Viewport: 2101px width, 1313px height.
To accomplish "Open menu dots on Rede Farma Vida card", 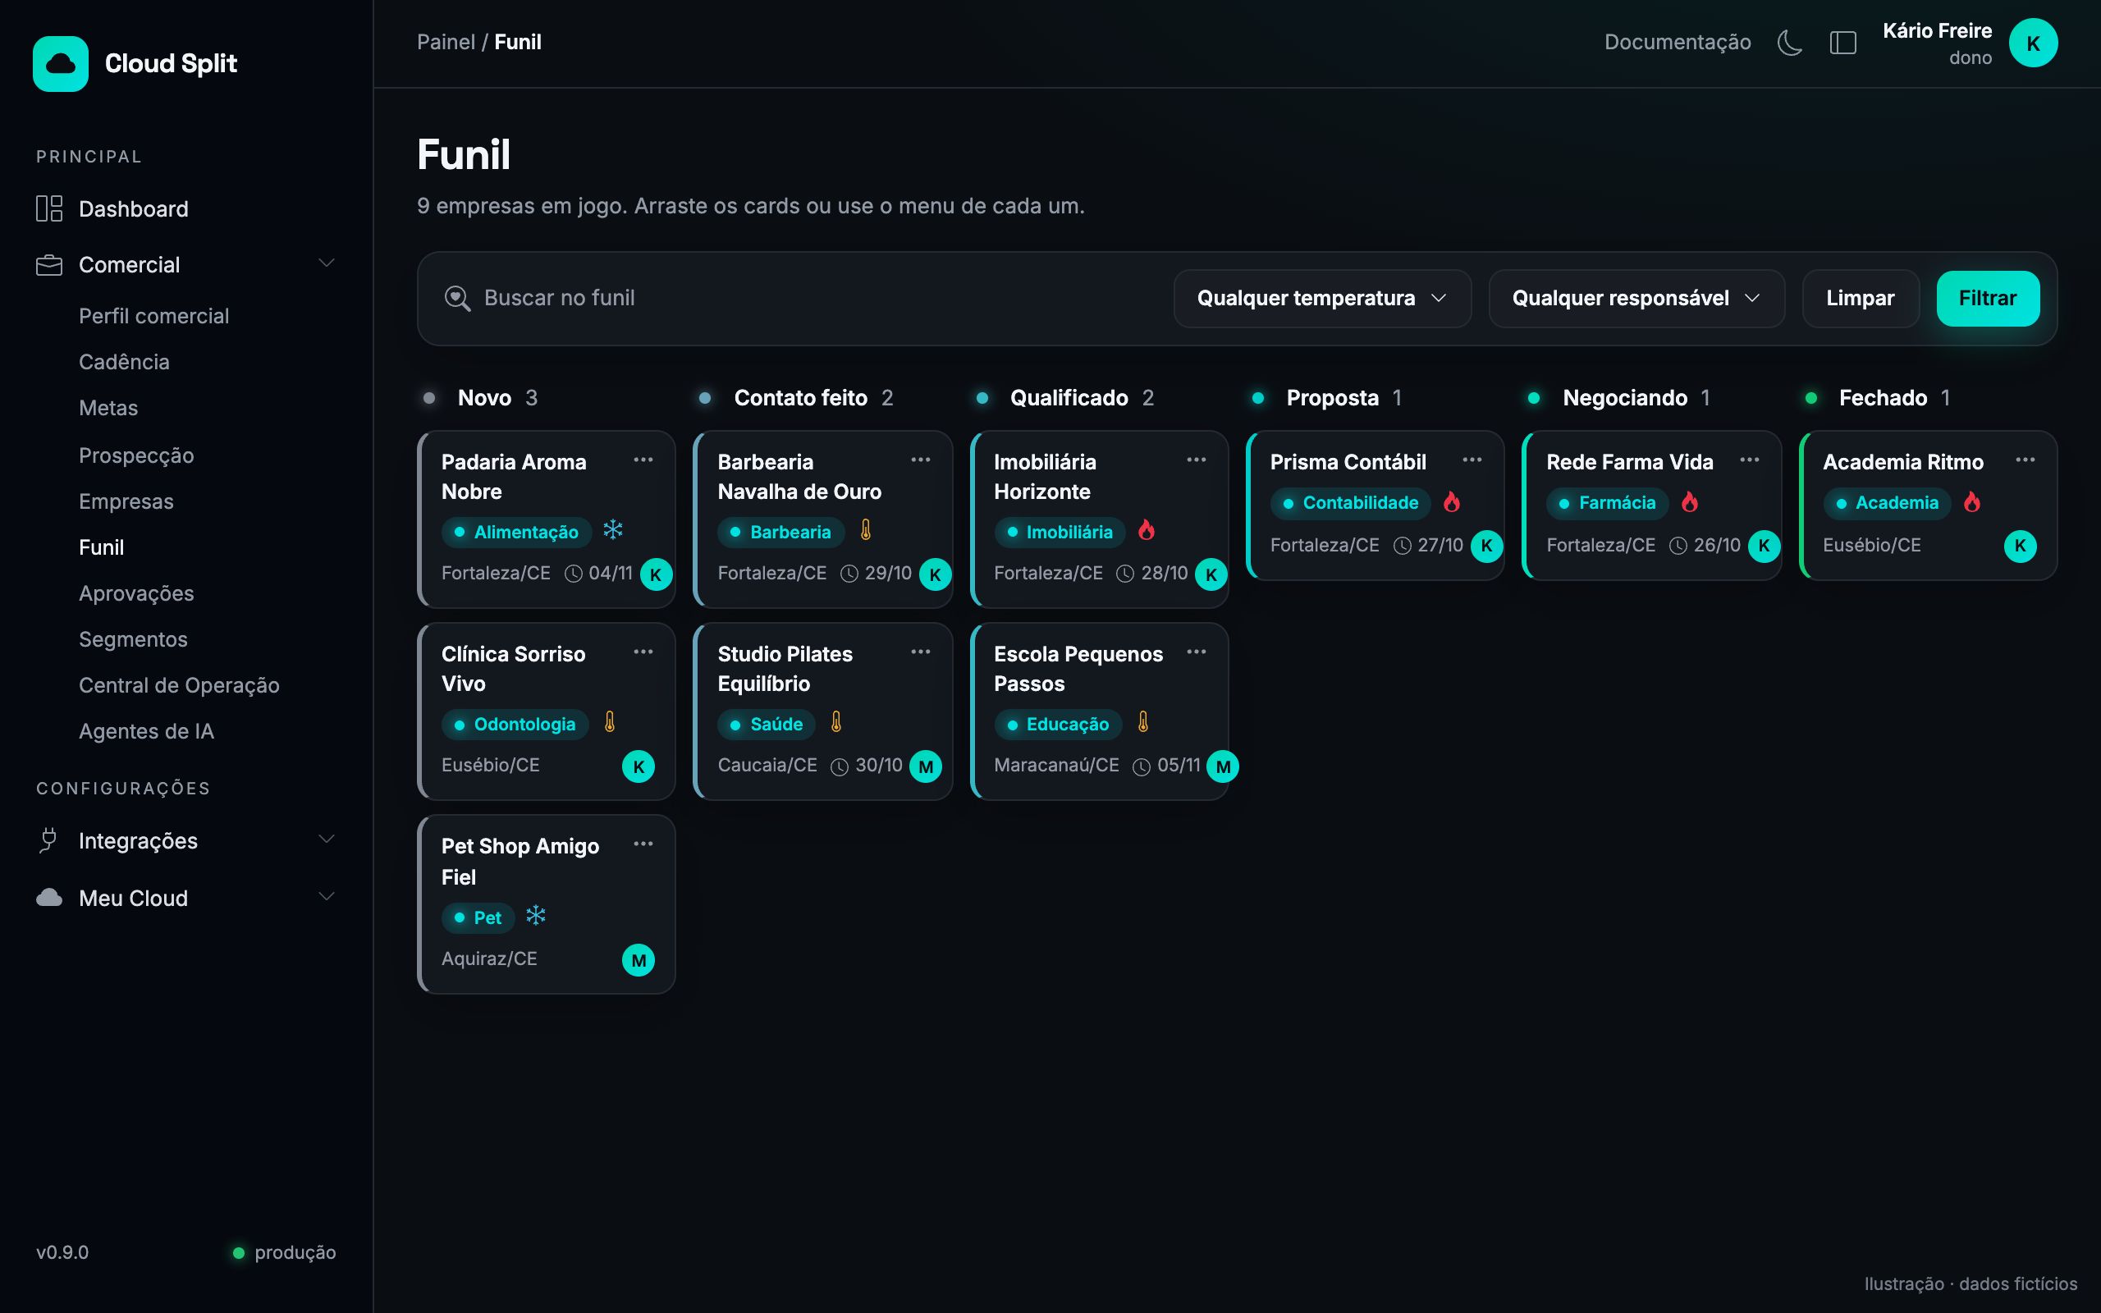I will (x=1750, y=460).
